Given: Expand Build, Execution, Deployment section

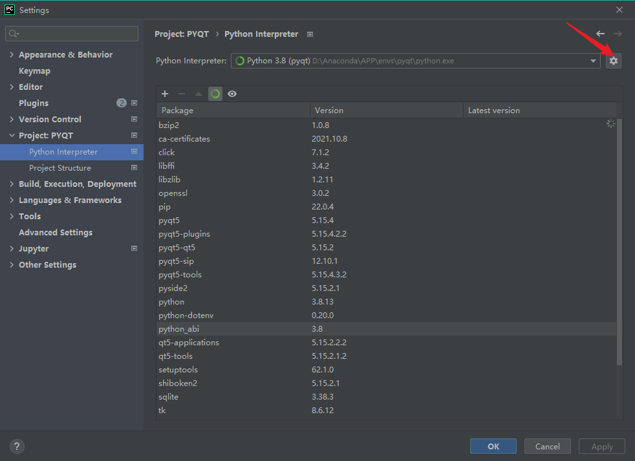Looking at the screenshot, I should (x=12, y=184).
